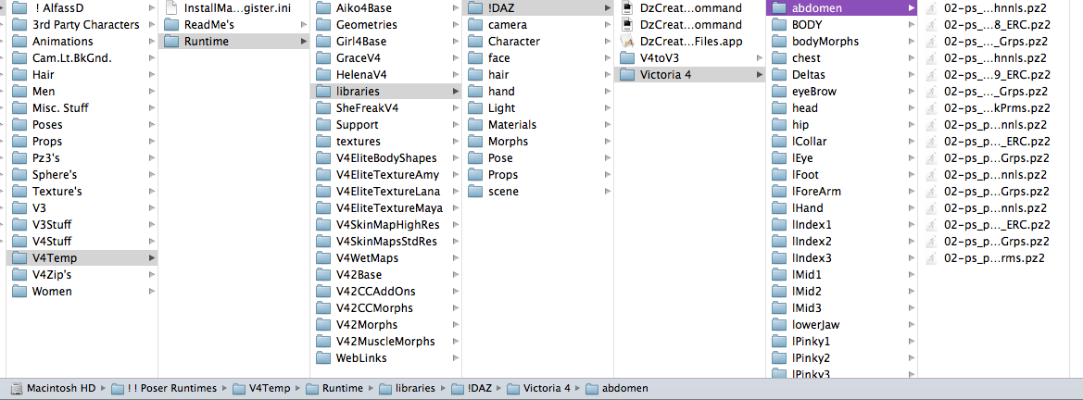Click the arrow beside SheFreakV4

pos(455,108)
